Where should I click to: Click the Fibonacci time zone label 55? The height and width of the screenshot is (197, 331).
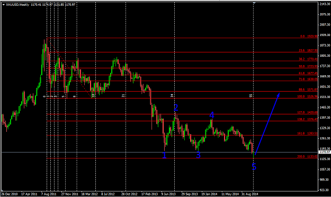coord(251,96)
